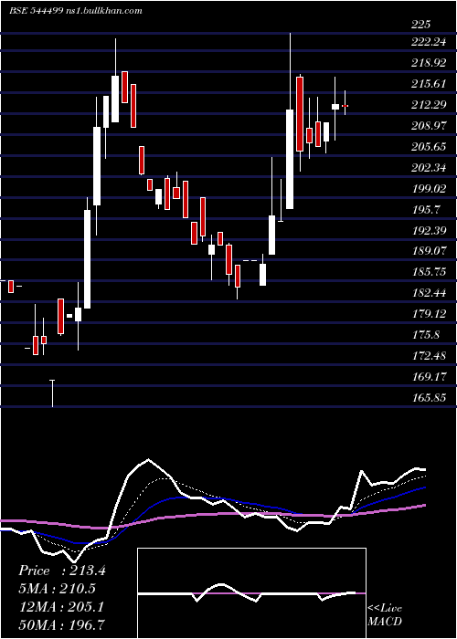Click the 202.34 price axis label

429,168
